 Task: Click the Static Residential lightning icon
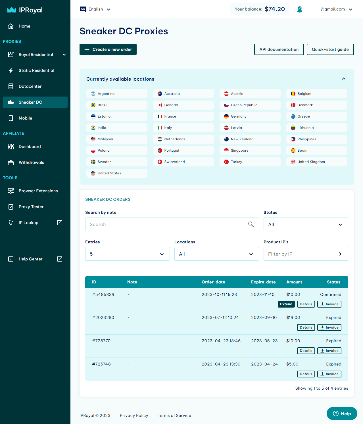coord(11,70)
